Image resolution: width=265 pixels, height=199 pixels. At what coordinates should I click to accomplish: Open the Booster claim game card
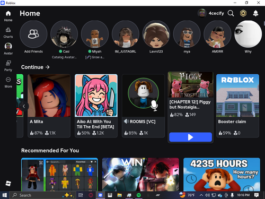click(237, 106)
